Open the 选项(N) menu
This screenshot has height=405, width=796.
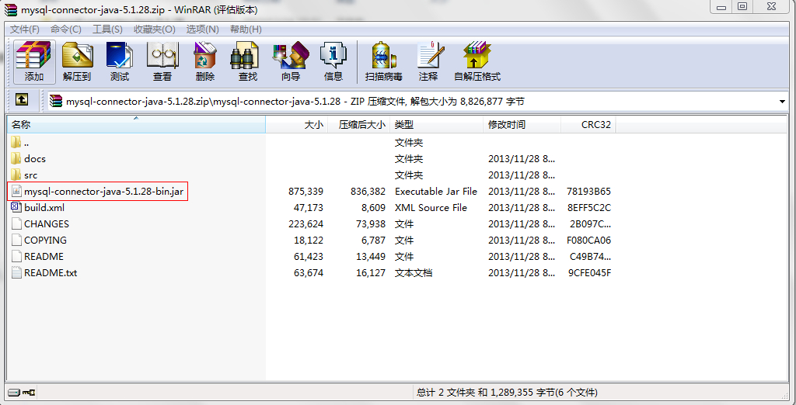tap(203, 29)
